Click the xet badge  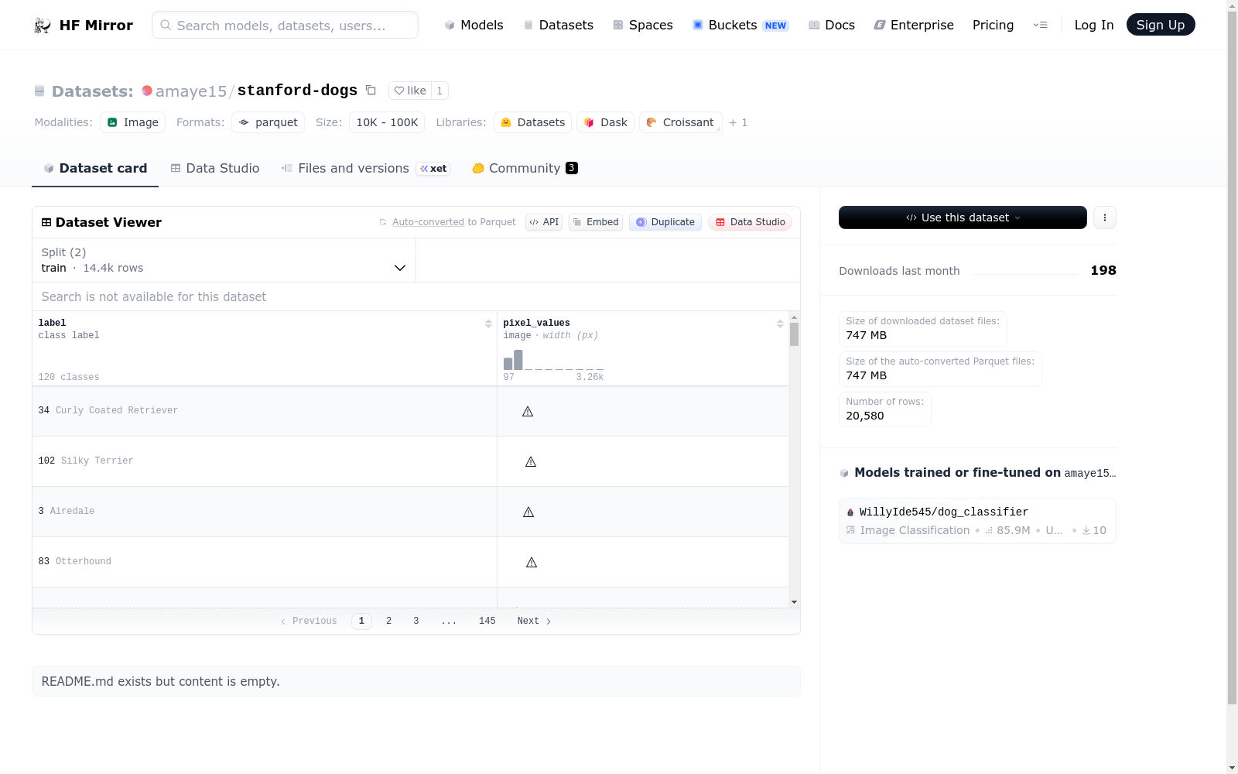(433, 169)
